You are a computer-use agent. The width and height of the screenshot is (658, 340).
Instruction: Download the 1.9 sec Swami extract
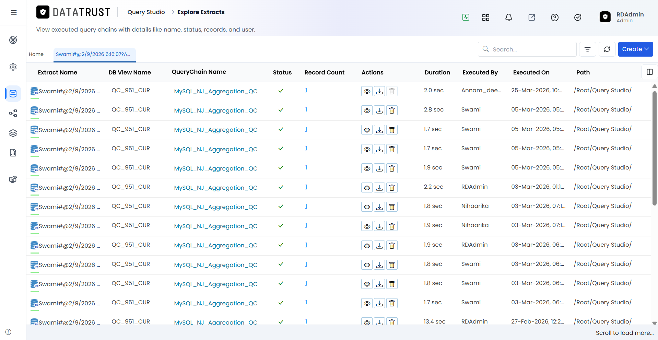tap(379, 168)
